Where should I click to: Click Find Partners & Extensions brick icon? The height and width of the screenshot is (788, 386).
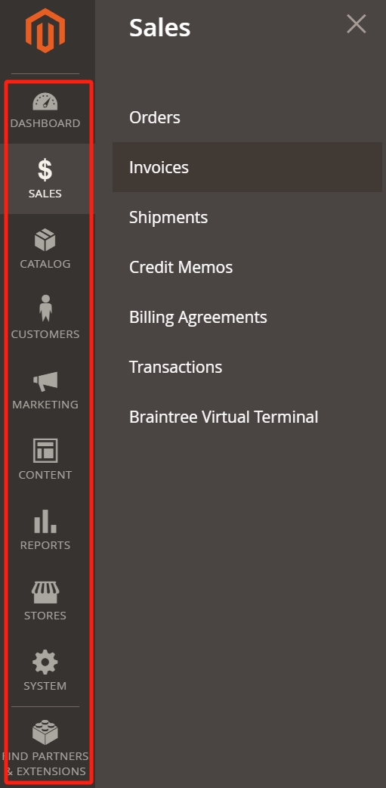45,733
